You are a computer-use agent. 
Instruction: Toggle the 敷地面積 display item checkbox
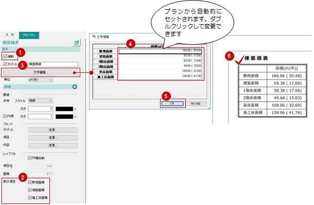point(30,182)
